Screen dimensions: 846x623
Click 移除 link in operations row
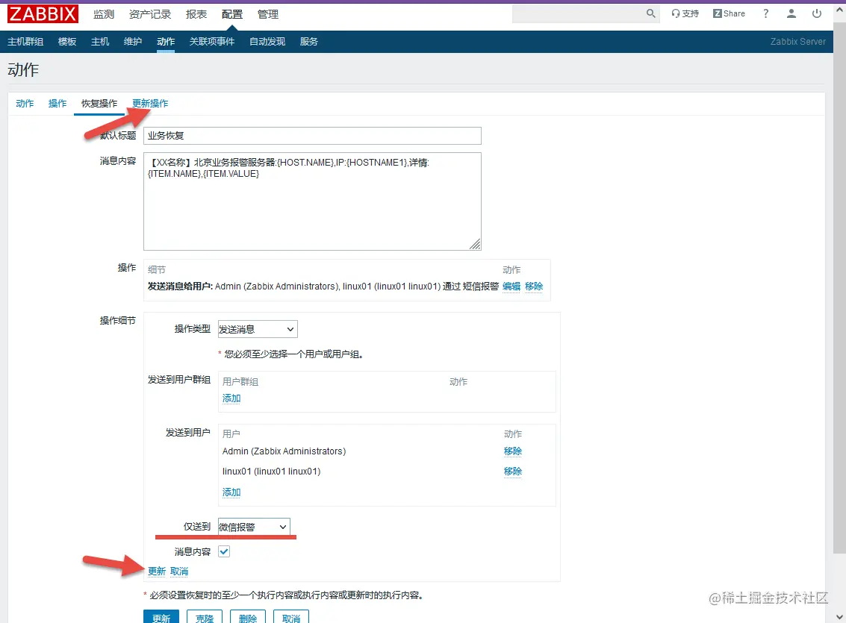pos(534,287)
